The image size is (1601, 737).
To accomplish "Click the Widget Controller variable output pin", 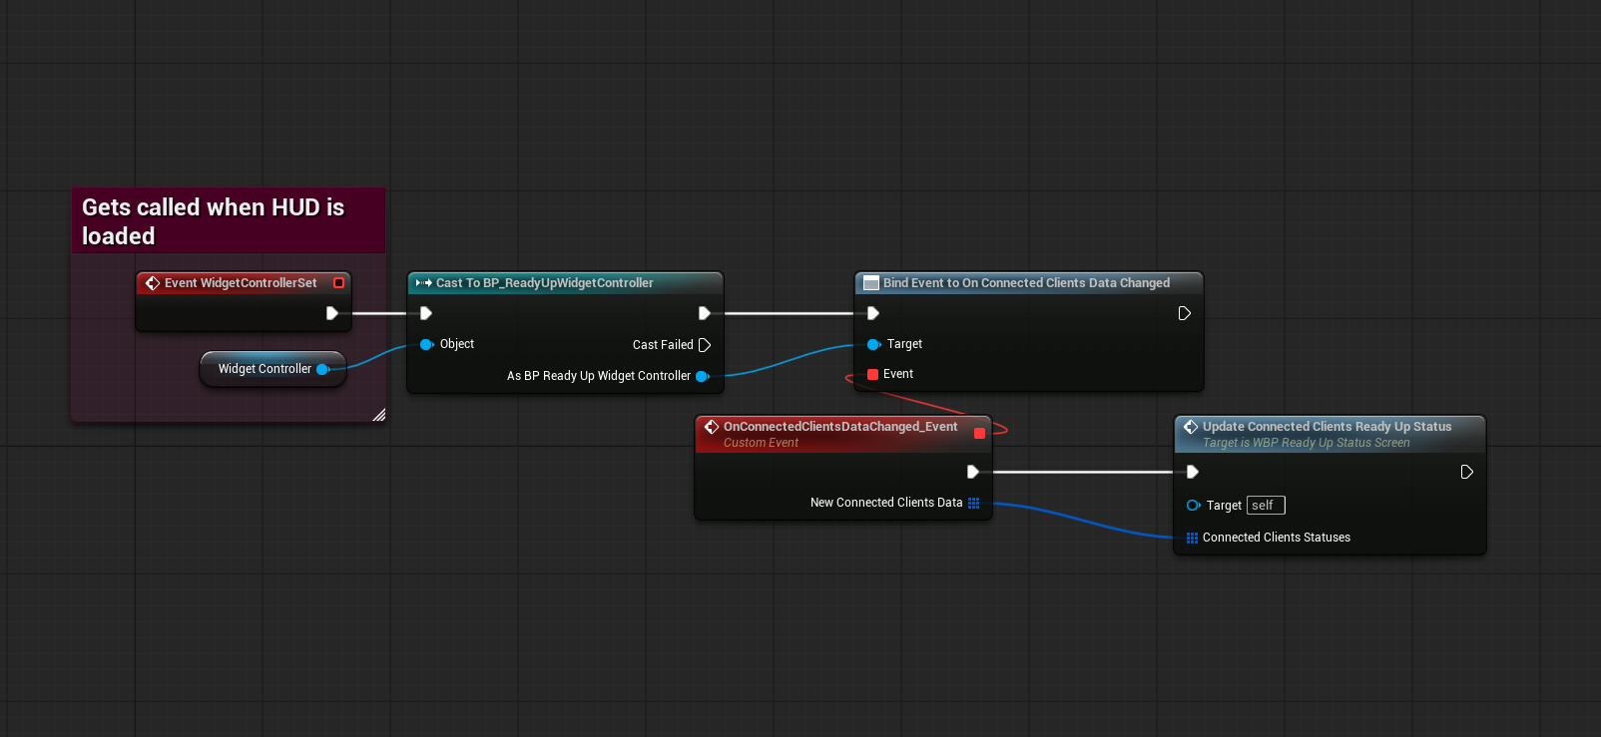I will click(322, 369).
